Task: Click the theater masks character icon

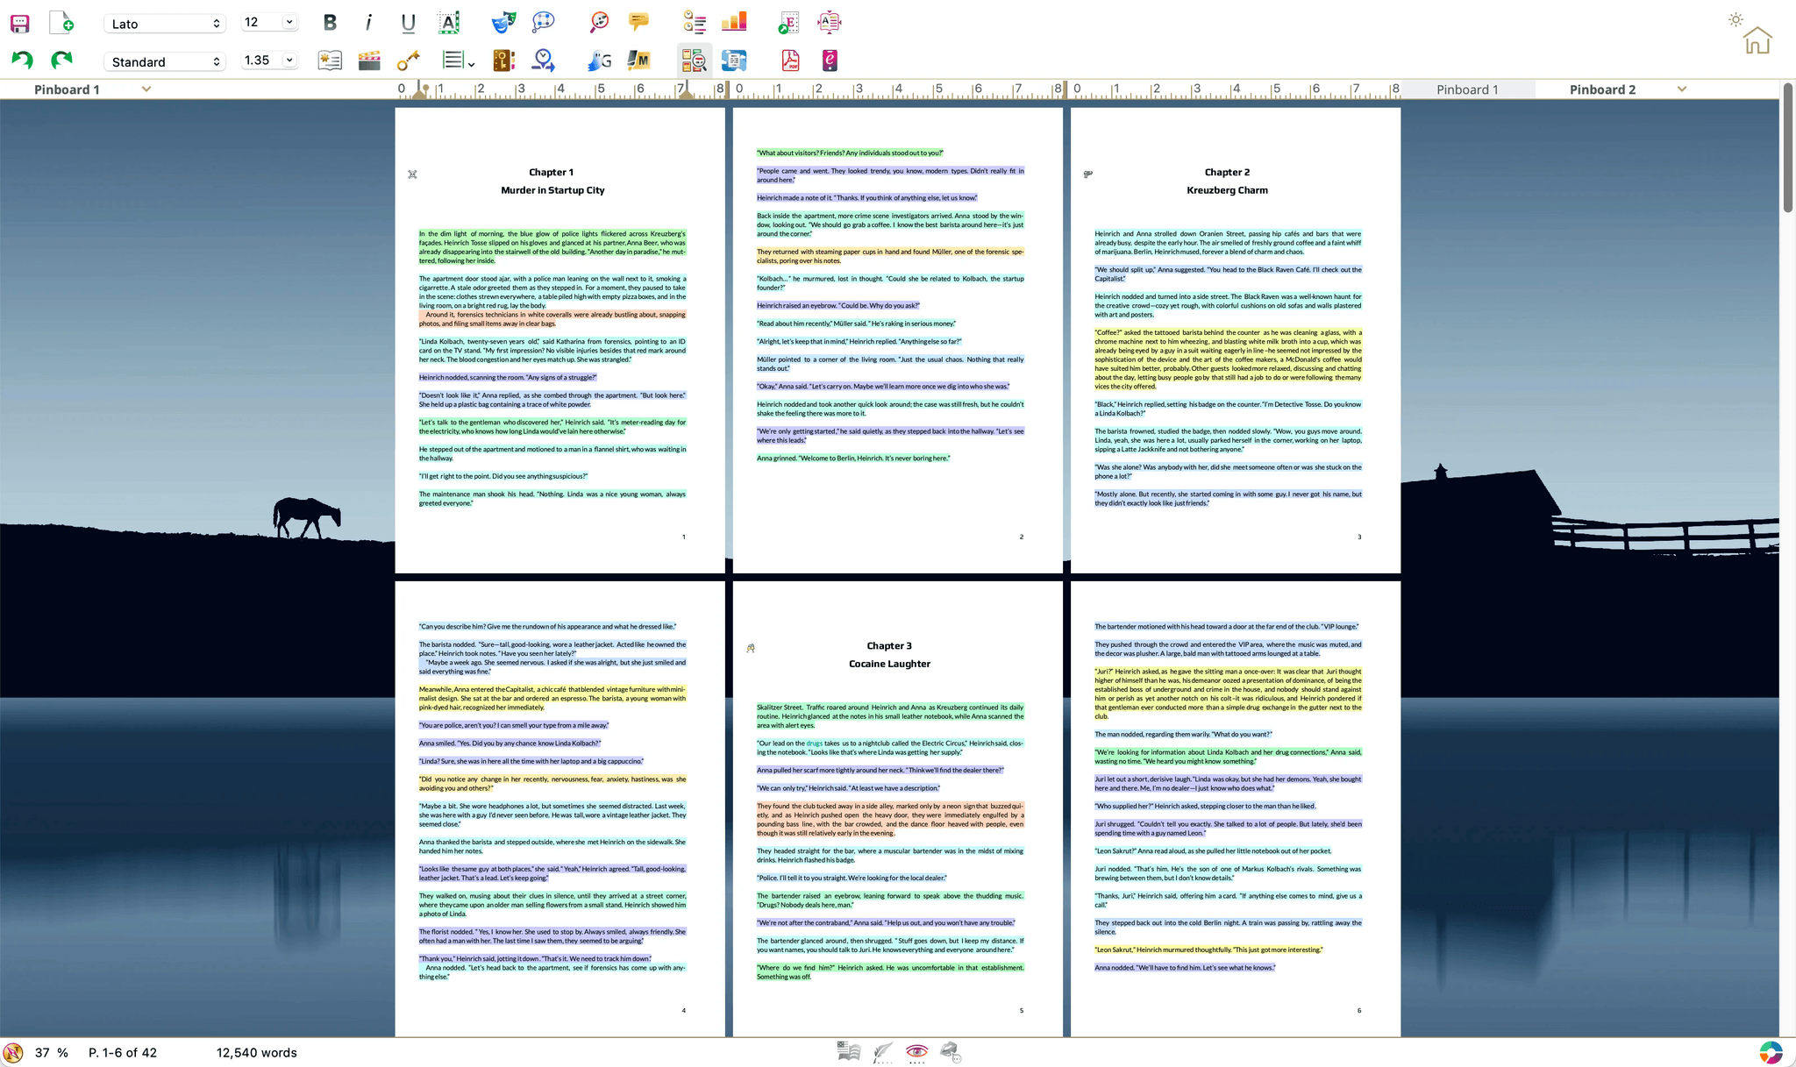Action: (503, 23)
